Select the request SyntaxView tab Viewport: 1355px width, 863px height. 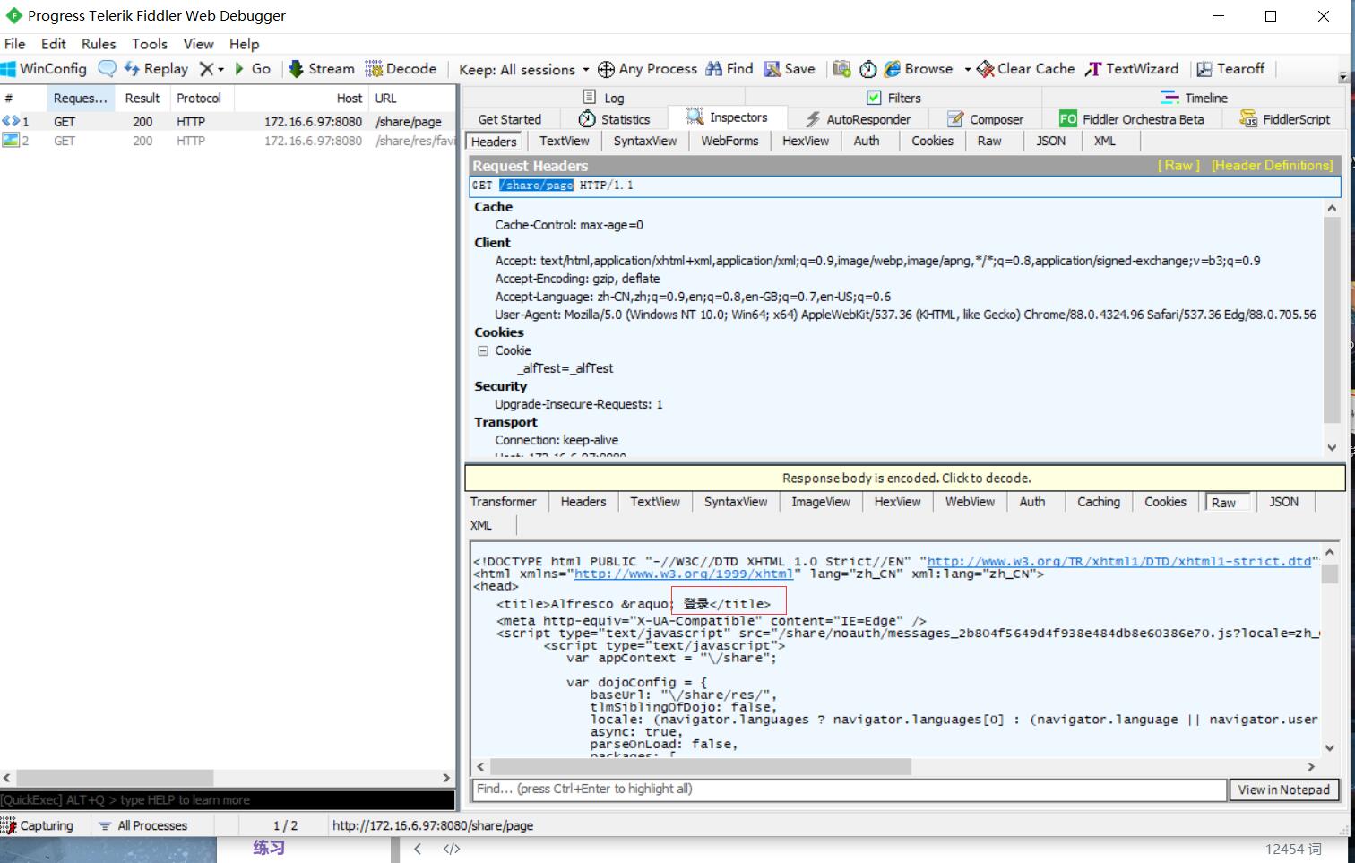645,141
